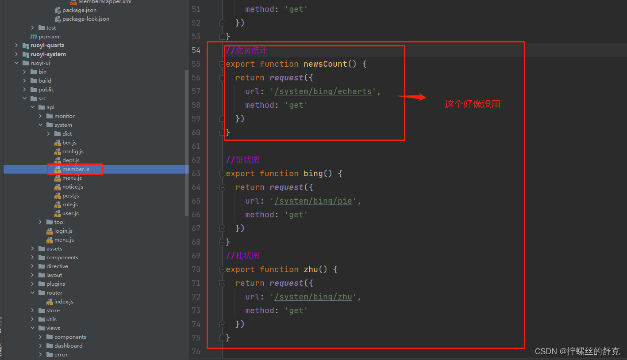Viewport: 627px width, 360px height.
Task: Fold request block at line 64
Action: click(x=222, y=187)
